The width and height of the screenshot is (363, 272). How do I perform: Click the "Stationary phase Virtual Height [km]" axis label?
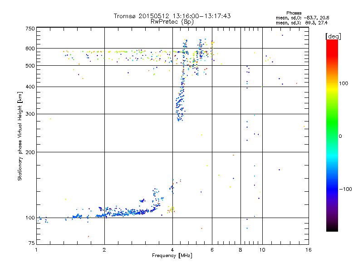20,136
